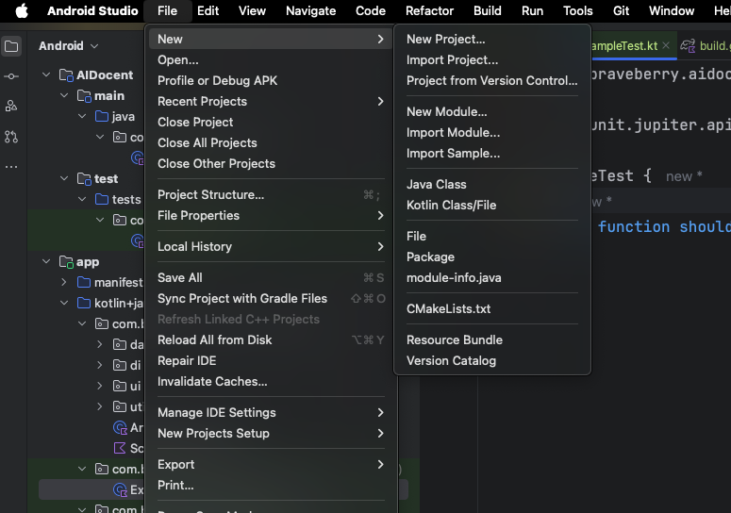
Task: Click Close Project menu item
Action: pyautogui.click(x=272, y=122)
